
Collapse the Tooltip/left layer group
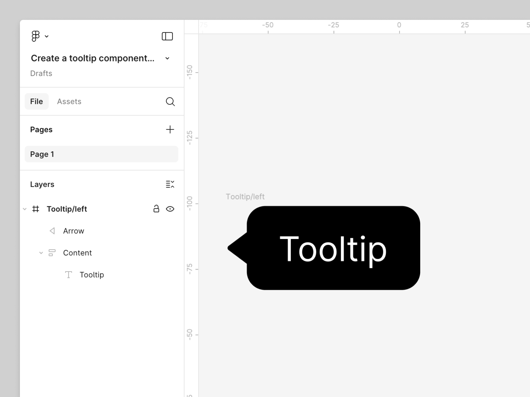point(25,209)
